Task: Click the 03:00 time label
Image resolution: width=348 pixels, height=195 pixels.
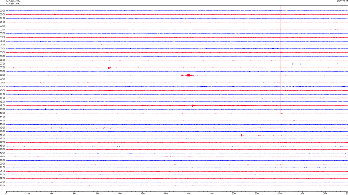Action: tap(3, 34)
